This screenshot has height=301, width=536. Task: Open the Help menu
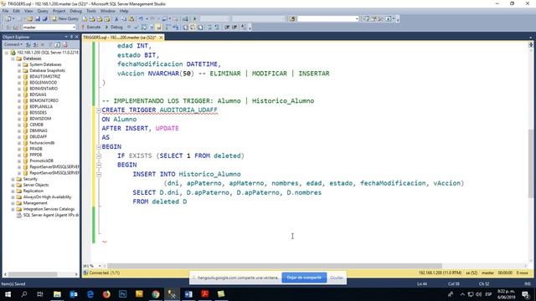124,11
